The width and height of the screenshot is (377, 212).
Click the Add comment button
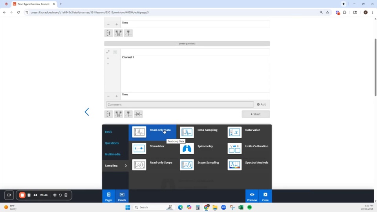(x=262, y=104)
